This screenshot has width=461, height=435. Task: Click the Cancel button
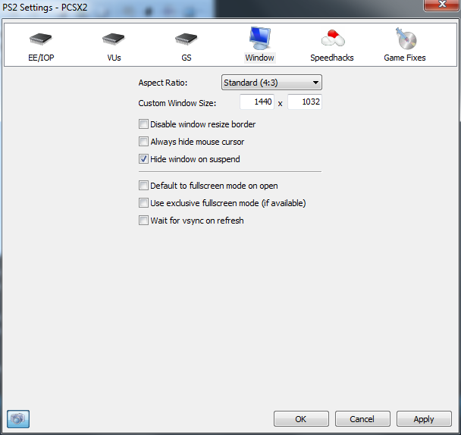coord(362,419)
